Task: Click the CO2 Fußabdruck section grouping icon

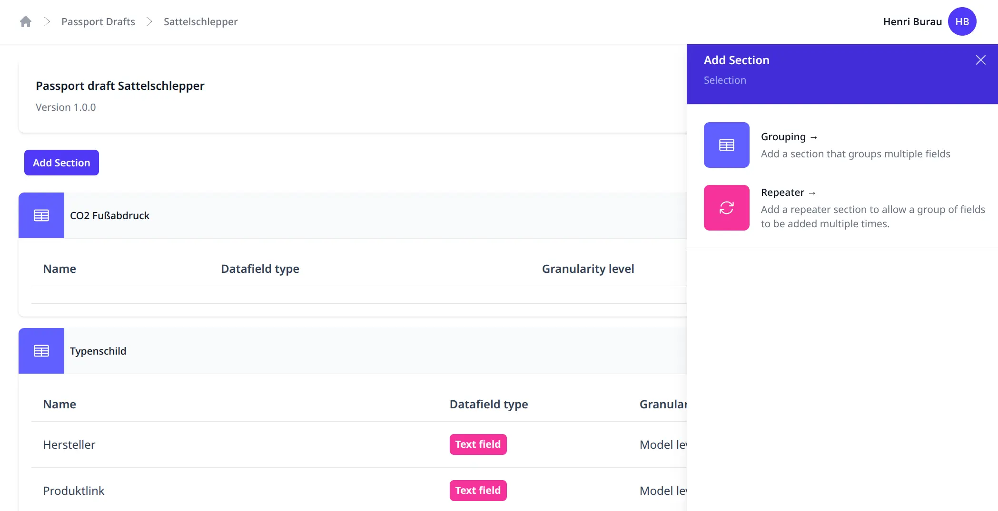Action: pos(41,215)
